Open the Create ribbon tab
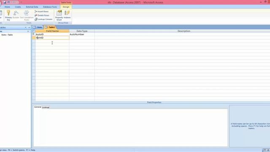The image size is (270, 152). pos(18,7)
